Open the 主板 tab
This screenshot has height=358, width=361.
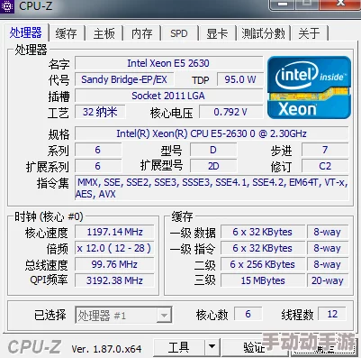[x=104, y=33]
